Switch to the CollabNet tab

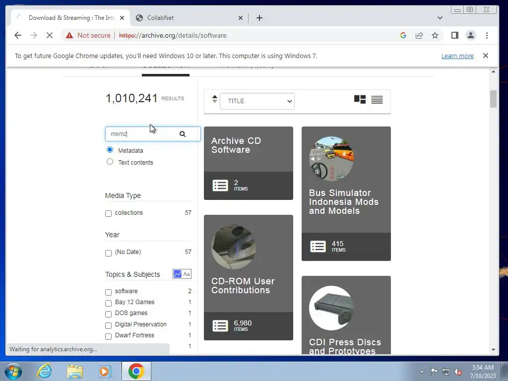tap(189, 18)
